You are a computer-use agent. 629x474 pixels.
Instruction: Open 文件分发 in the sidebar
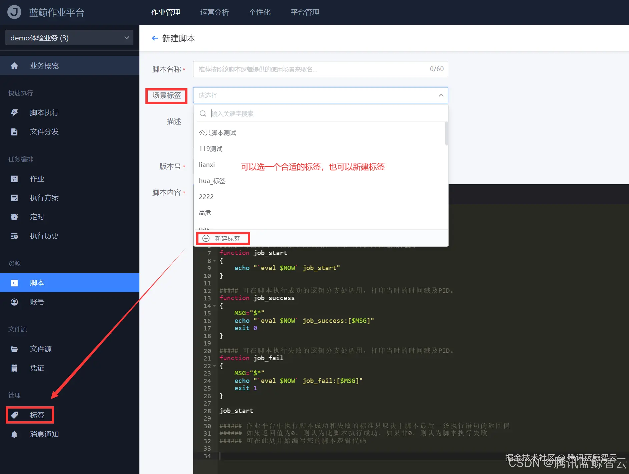click(70, 132)
